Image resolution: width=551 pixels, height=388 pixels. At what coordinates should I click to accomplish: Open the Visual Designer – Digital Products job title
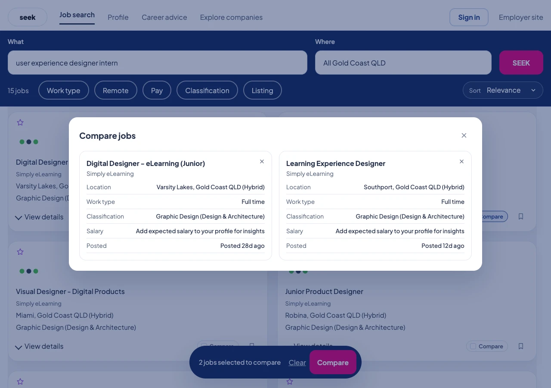pos(70,291)
